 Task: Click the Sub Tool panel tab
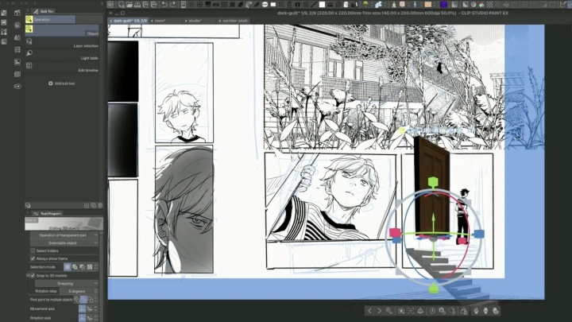click(44, 11)
